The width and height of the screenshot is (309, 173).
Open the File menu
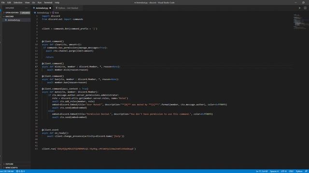(3, 2)
